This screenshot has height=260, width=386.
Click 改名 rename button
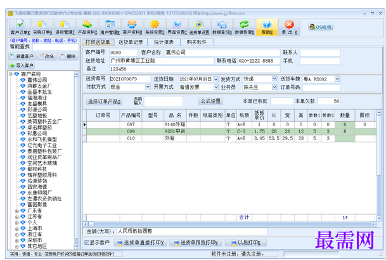tap(46, 56)
